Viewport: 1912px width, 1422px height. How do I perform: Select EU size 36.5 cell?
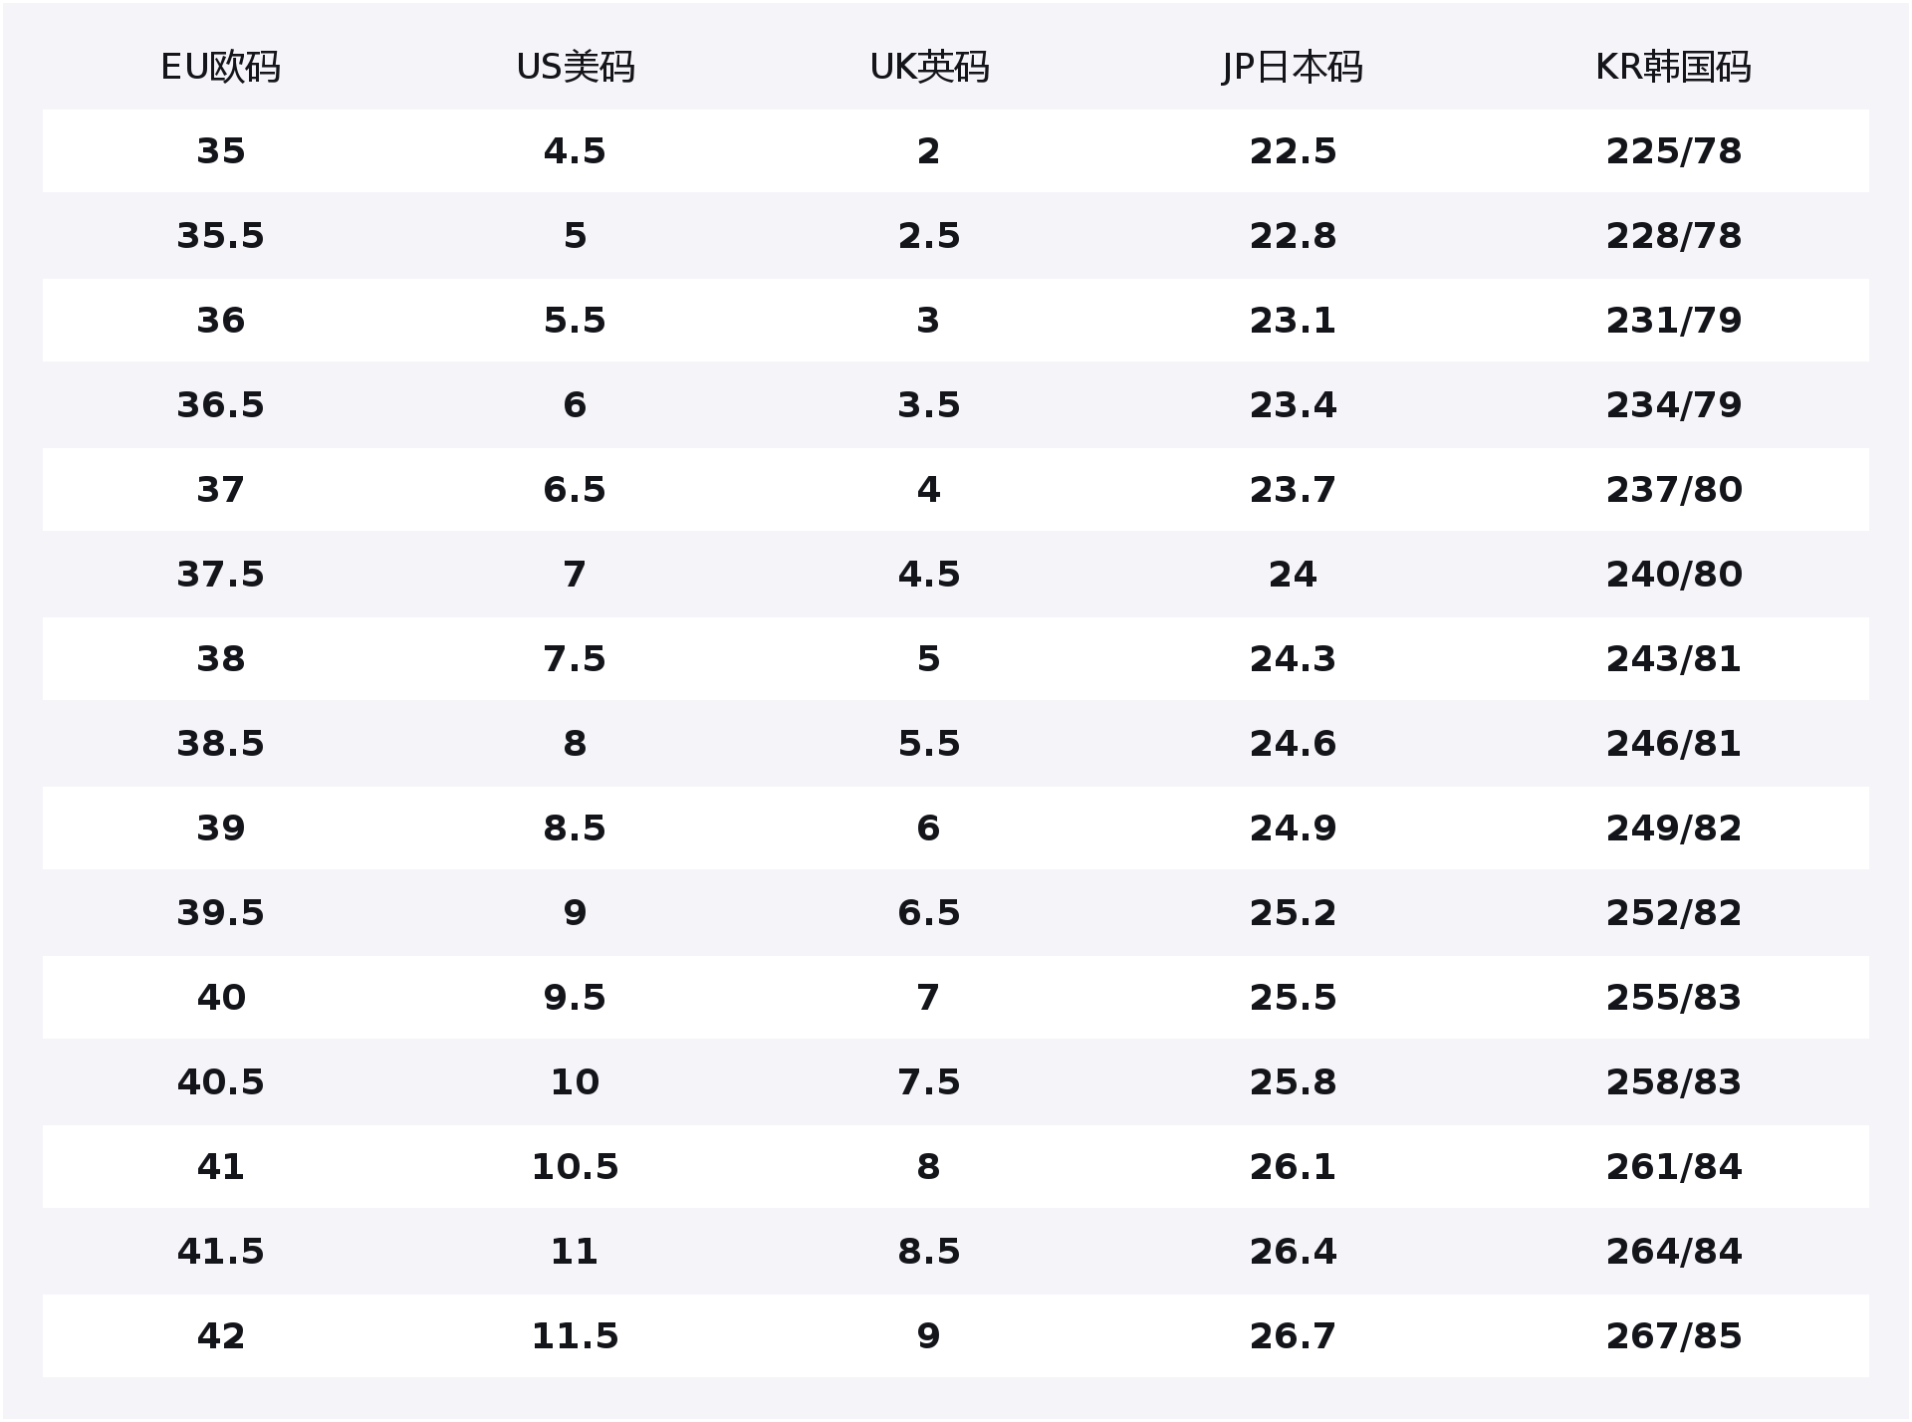(220, 405)
